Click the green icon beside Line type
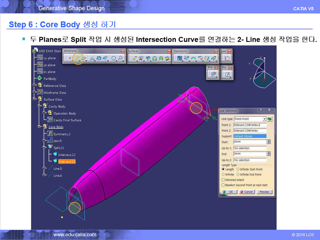This screenshot has width=320, height=240. [269, 119]
